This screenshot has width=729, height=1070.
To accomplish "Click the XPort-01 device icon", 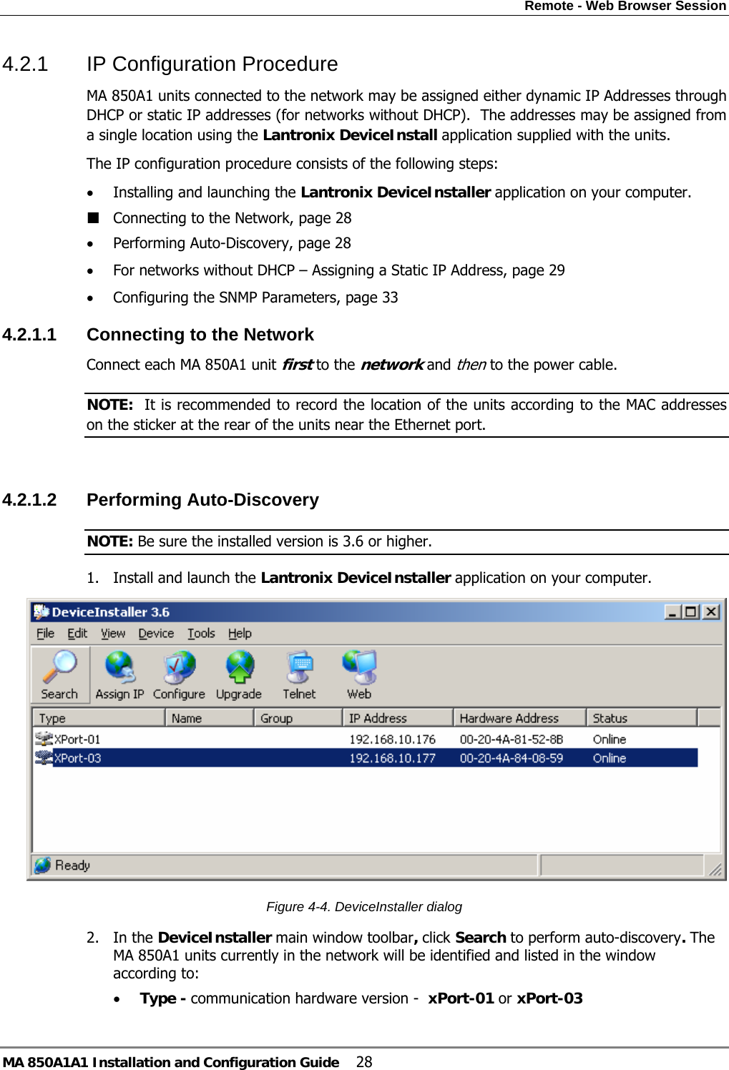I will pos(44,739).
